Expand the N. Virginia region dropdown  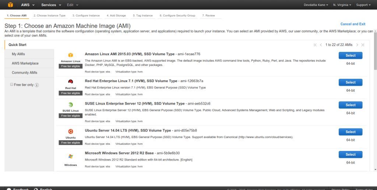342,5
